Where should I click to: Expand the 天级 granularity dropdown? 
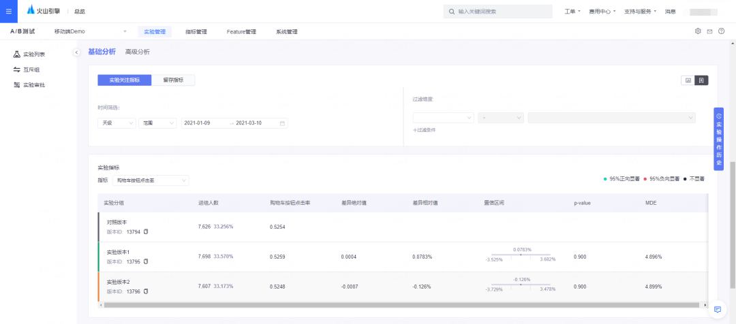click(117, 123)
